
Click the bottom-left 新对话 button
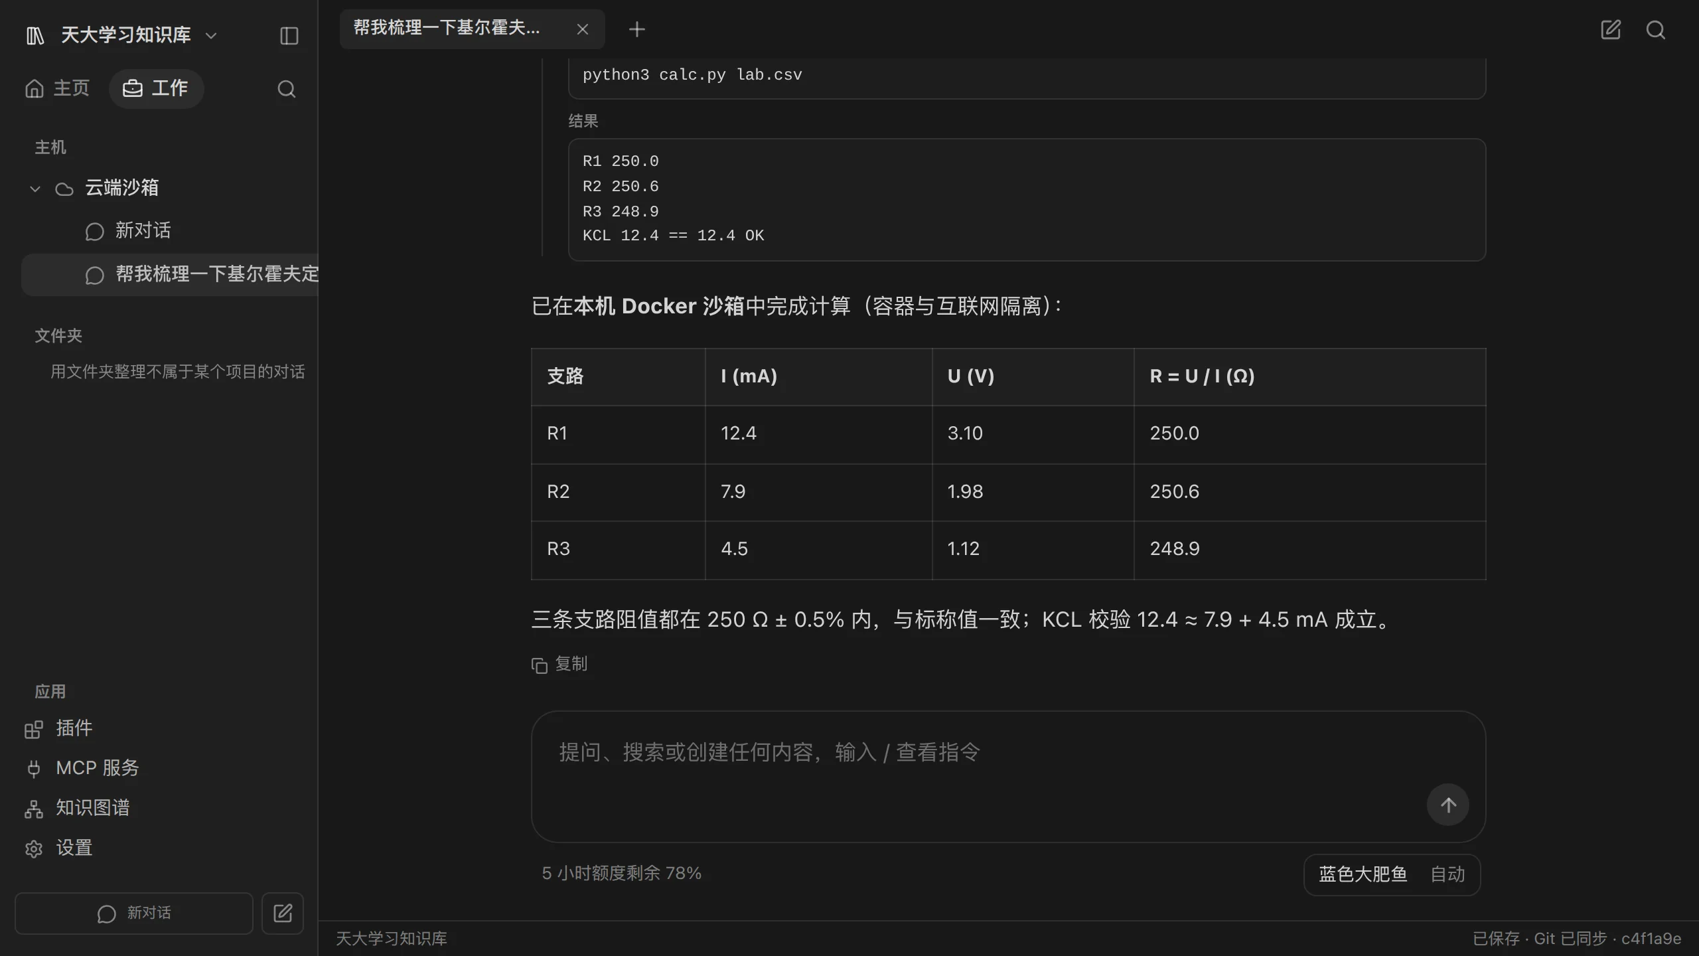point(134,914)
